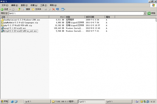Click file name mysql-5.1.63-win32.msi
Image resolution: width=157 pixels, height=104 pixels.
(x=15, y=28)
